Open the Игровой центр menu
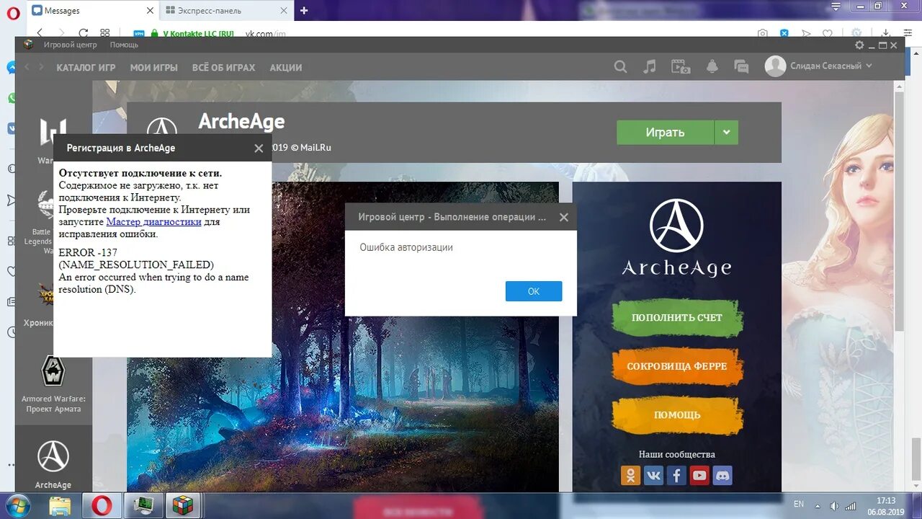The image size is (922, 519). 70,45
